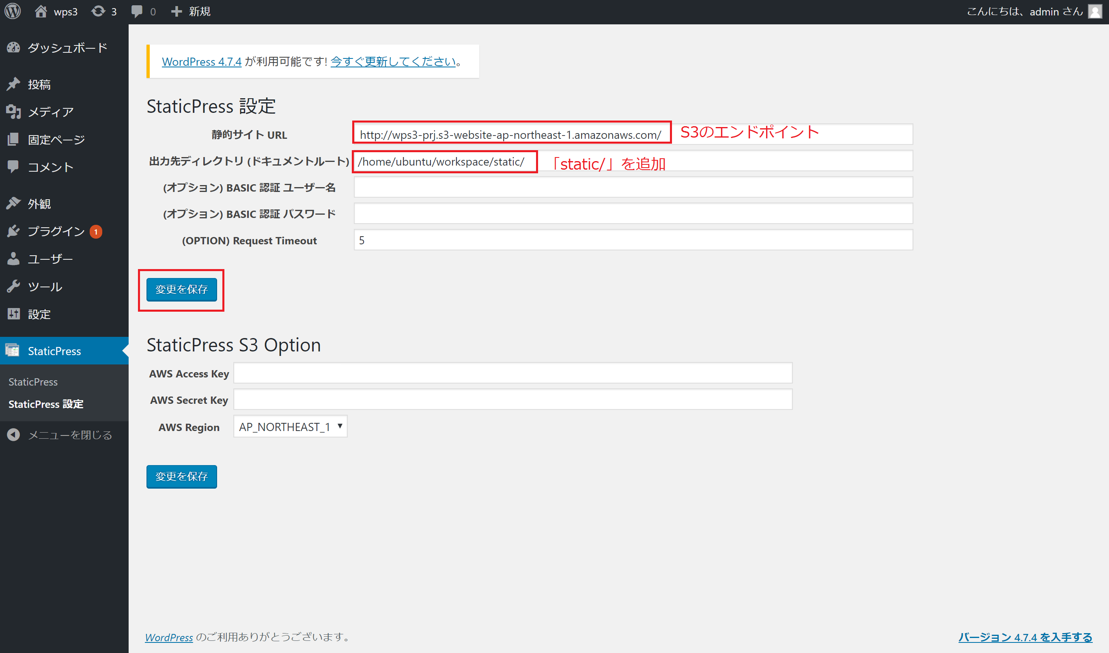Image resolution: width=1109 pixels, height=653 pixels.
Task: Open the StaticPress 設定 submenu entry
Action: pyautogui.click(x=46, y=404)
